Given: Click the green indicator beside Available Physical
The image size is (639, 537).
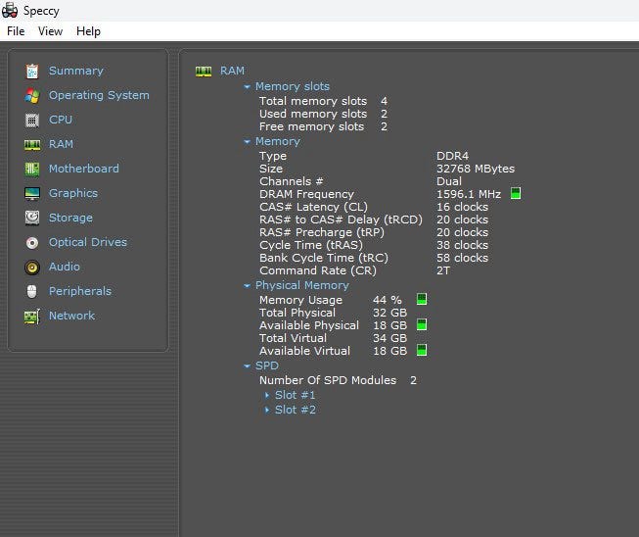Looking at the screenshot, I should click(x=422, y=325).
